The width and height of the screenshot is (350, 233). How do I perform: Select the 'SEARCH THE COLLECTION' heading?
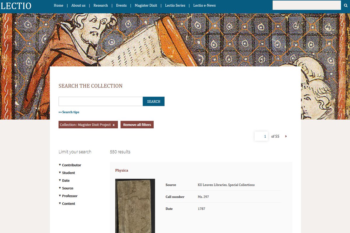point(90,86)
